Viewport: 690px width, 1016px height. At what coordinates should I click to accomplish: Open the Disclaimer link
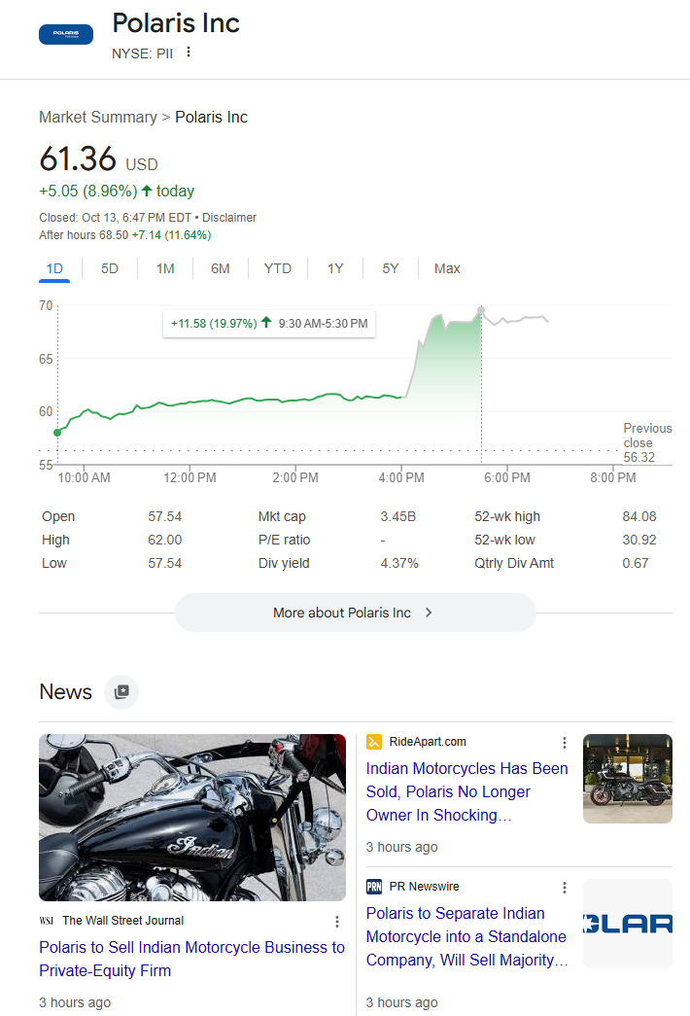click(229, 218)
